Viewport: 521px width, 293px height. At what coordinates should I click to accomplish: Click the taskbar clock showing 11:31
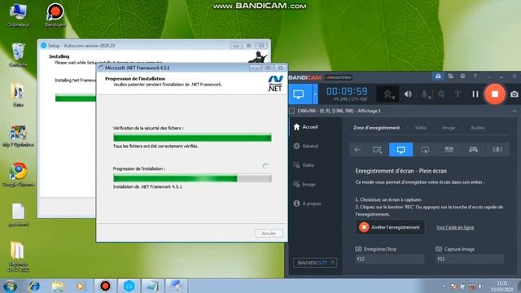[x=502, y=286]
